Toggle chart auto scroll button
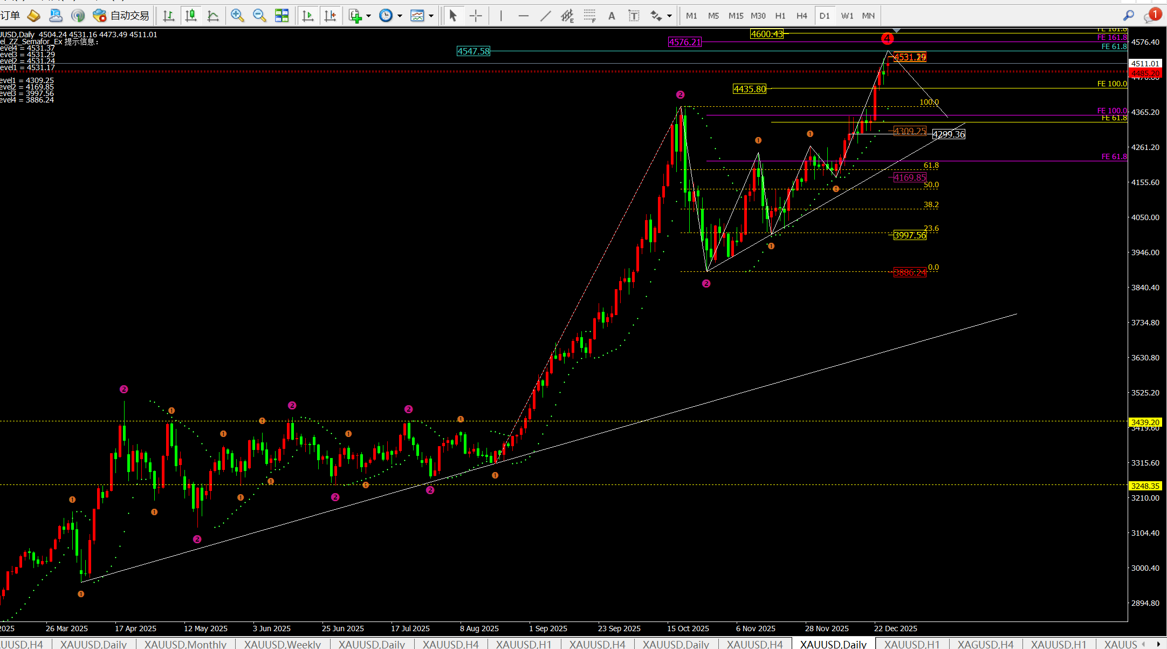This screenshot has height=649, width=1167. [308, 16]
